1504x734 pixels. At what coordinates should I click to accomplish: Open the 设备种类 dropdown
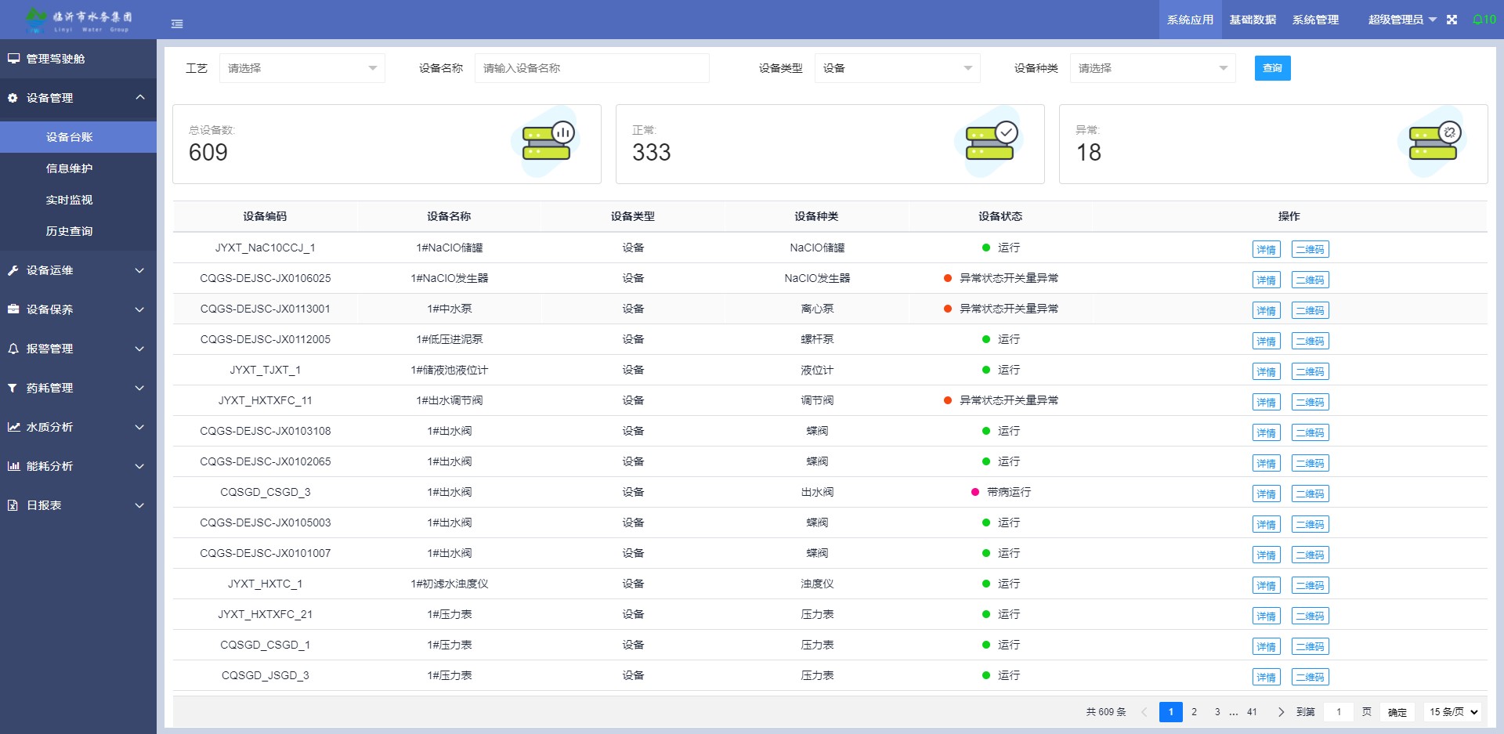pos(1153,68)
